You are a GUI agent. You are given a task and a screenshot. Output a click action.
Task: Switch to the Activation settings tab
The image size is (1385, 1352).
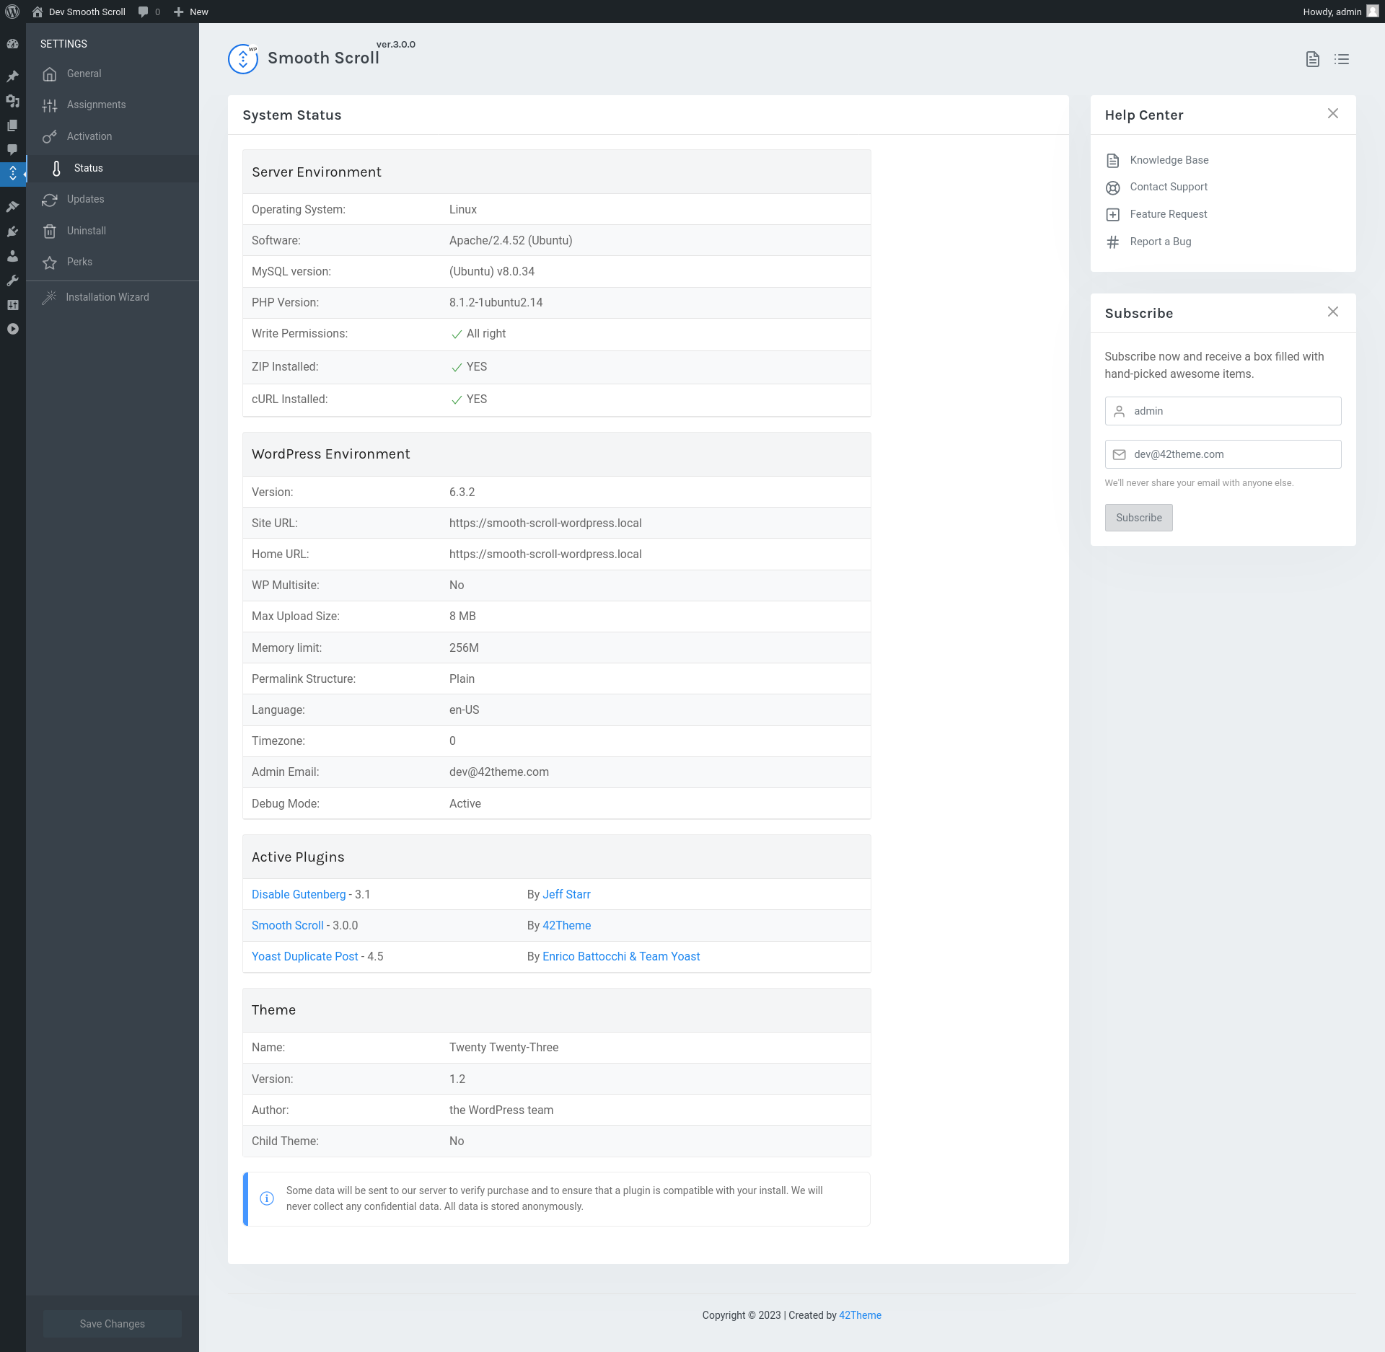tap(89, 136)
